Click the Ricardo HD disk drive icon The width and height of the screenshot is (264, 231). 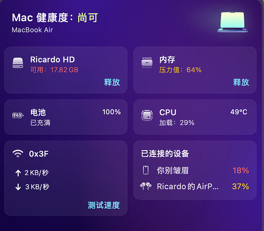tap(18, 63)
